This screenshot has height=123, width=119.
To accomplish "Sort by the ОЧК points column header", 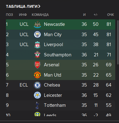I will [111, 15].
